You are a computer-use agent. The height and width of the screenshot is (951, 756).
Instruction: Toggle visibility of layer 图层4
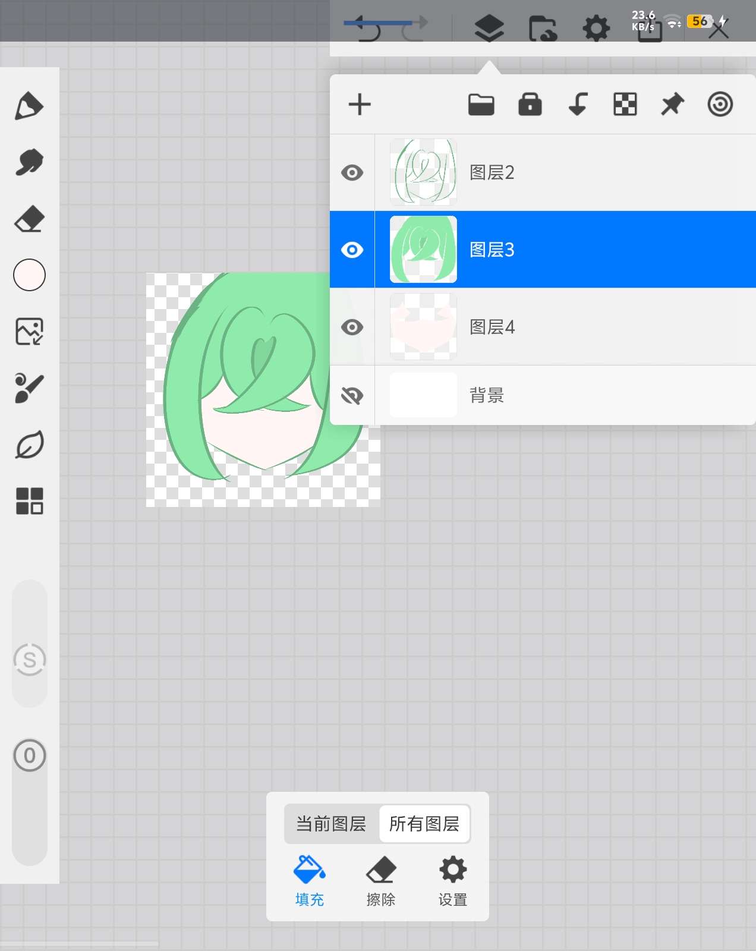(x=352, y=328)
